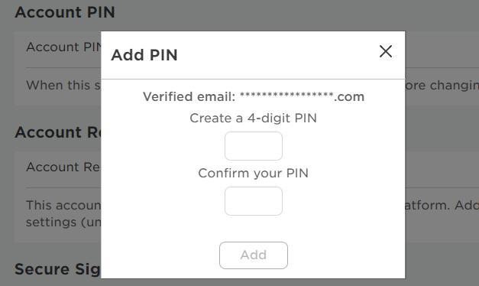The width and height of the screenshot is (479, 286).
Task: Click the Account PIN section heading
Action: tap(65, 12)
